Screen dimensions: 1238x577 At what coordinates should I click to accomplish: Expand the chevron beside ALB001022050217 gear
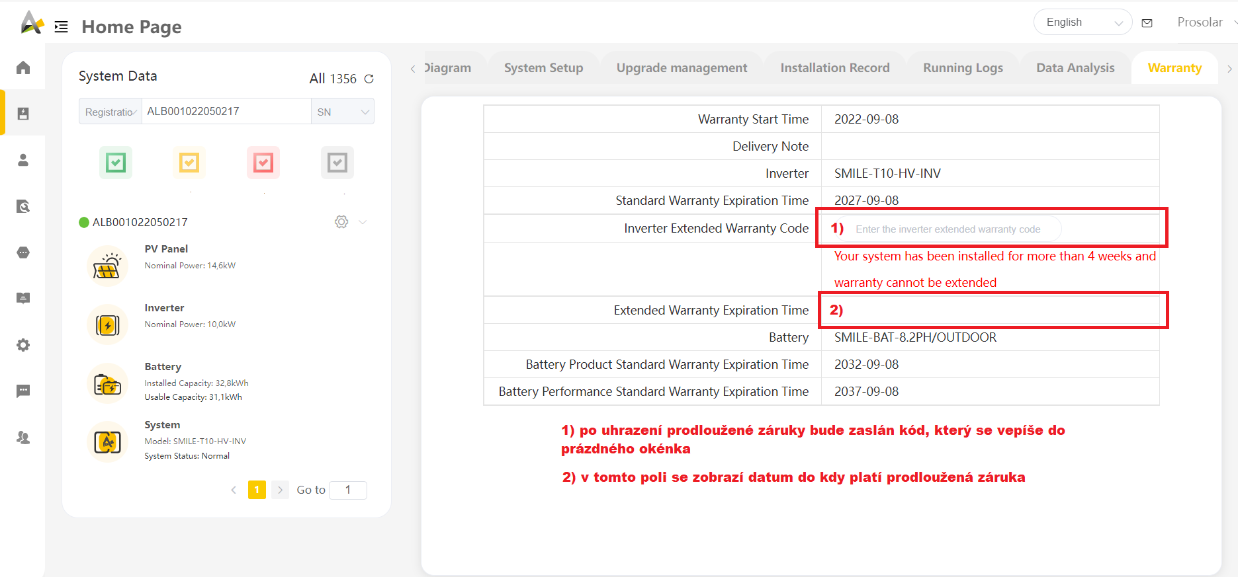[363, 222]
